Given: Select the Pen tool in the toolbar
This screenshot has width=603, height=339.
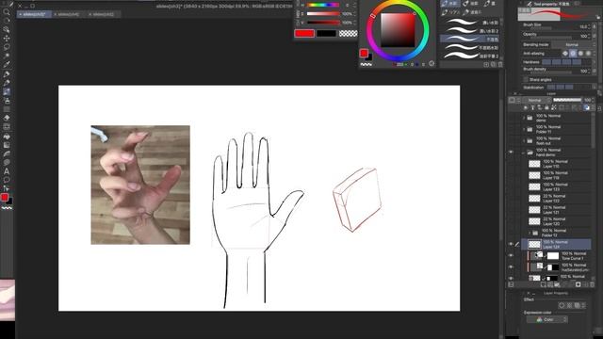Looking at the screenshot, I should [x=7, y=73].
